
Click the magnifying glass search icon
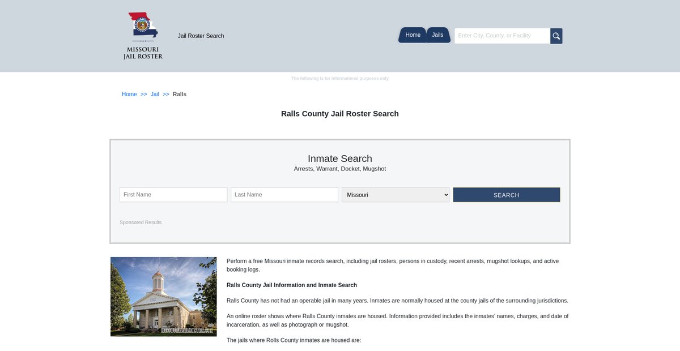(x=556, y=36)
